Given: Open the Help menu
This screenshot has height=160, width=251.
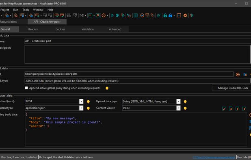Looking at the screenshot, I should (50, 10).
